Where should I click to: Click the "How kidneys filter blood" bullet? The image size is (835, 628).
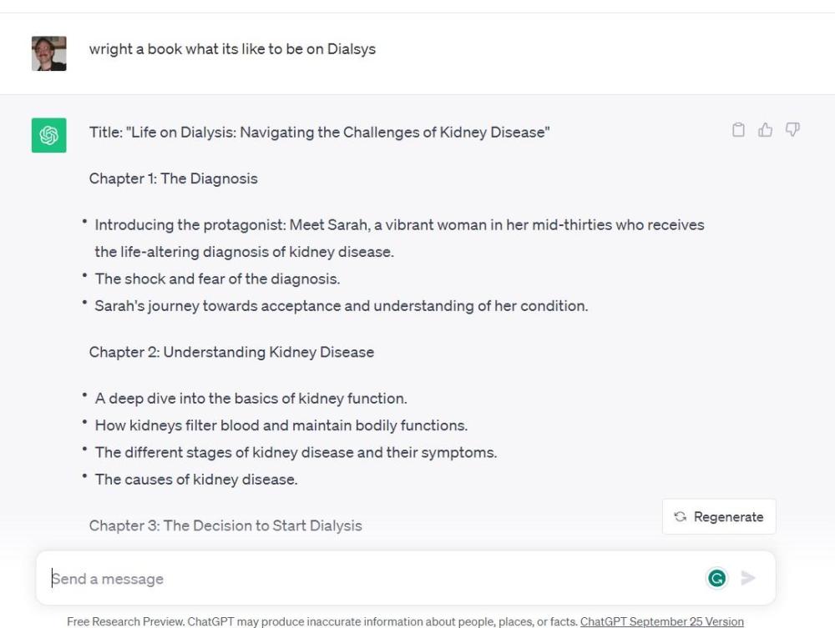(x=281, y=425)
